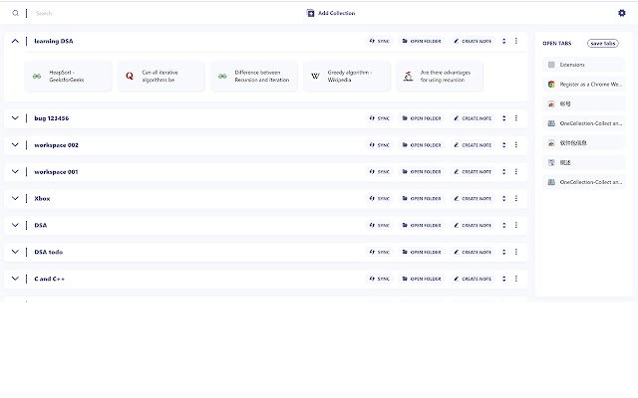Sync the workspace 002 collection
The height and width of the screenshot is (398, 638).
coord(379,145)
